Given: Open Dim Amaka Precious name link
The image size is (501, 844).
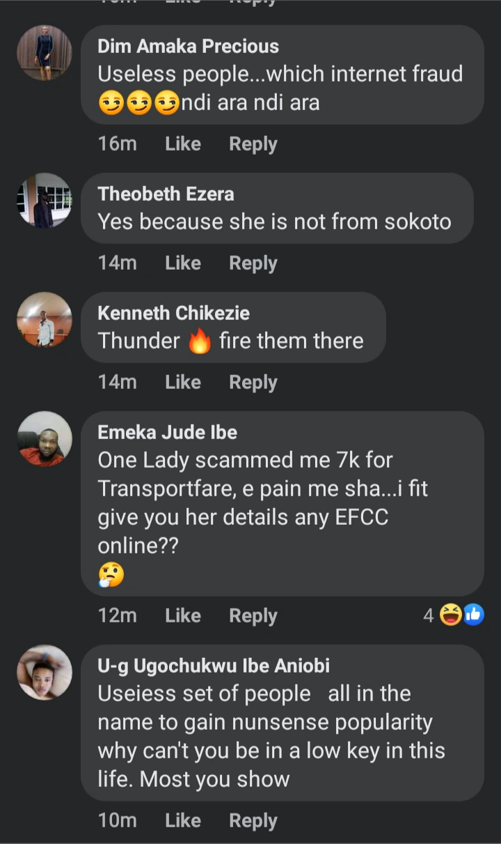Looking at the screenshot, I should [x=188, y=47].
